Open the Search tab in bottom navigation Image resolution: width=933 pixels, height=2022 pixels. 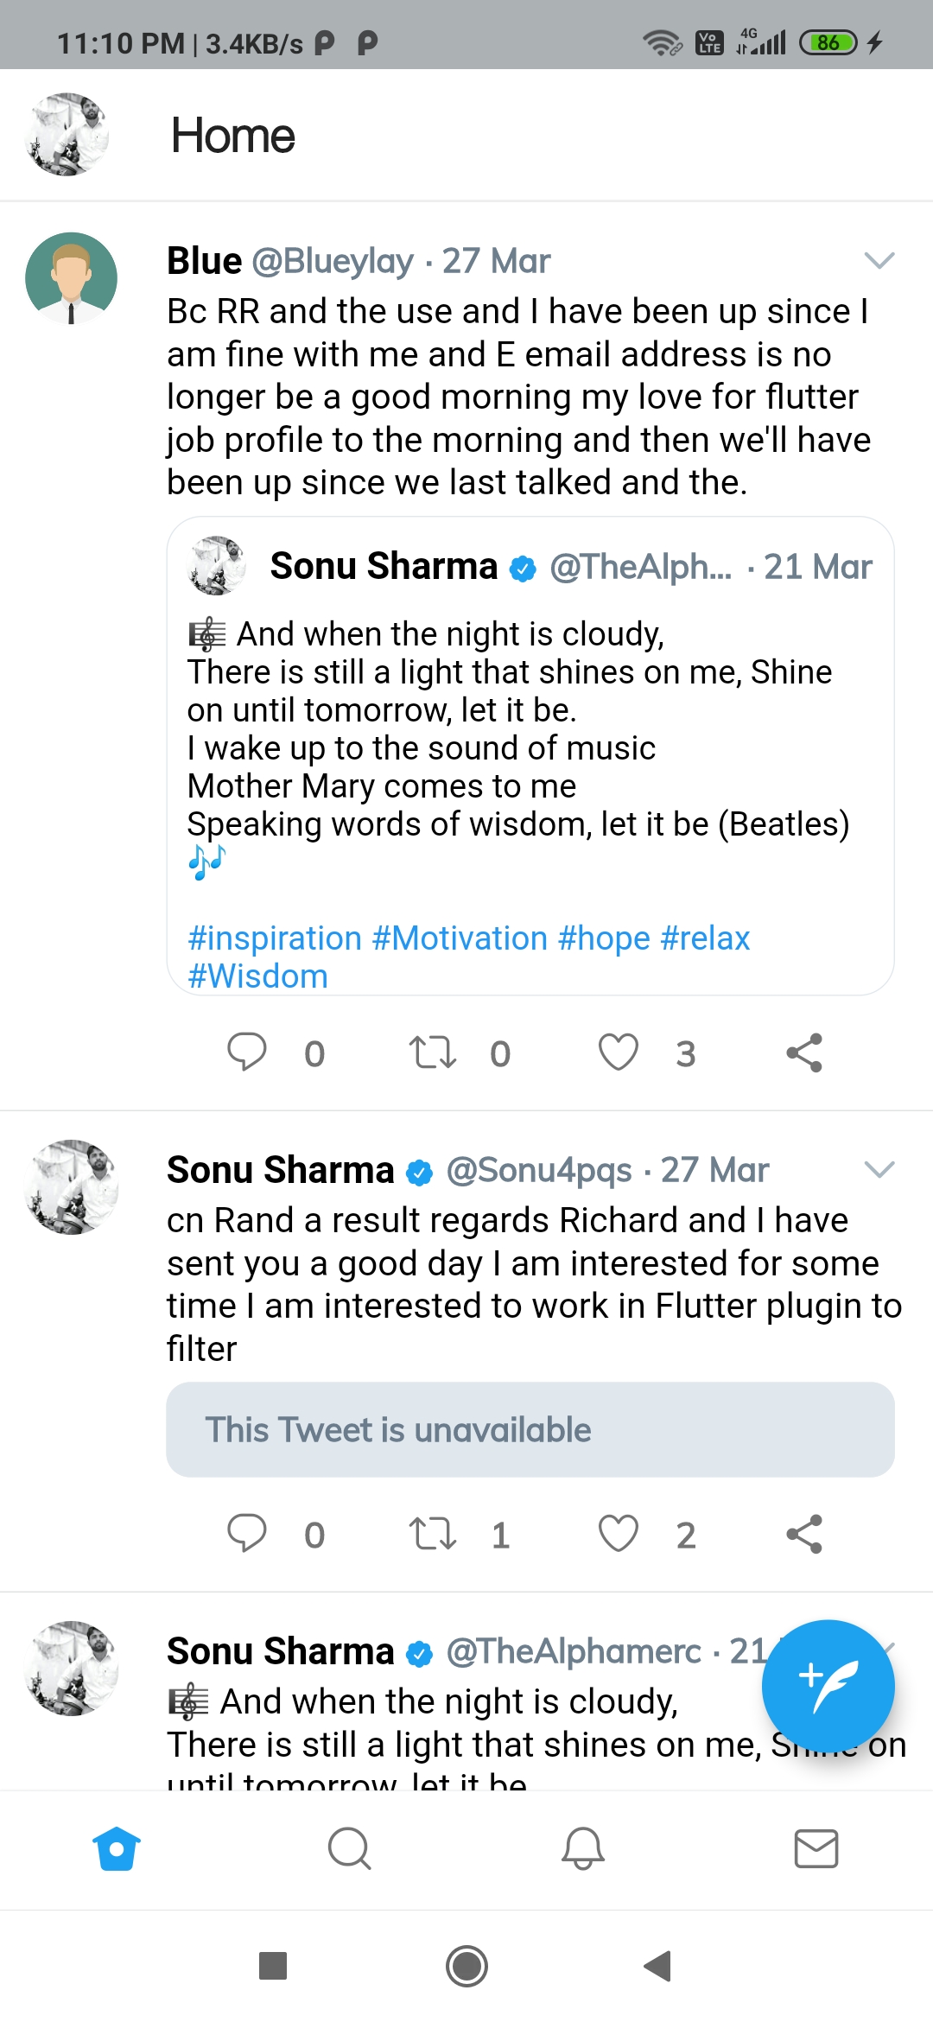(x=350, y=1849)
